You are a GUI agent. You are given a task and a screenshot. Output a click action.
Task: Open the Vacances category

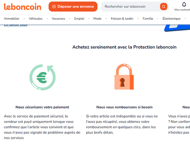pyautogui.click(x=58, y=18)
